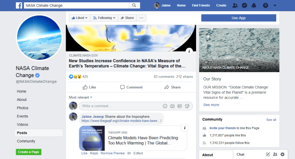Click Invite your friends link
Screen dimensions: 295x159
pyautogui.click(x=222, y=128)
